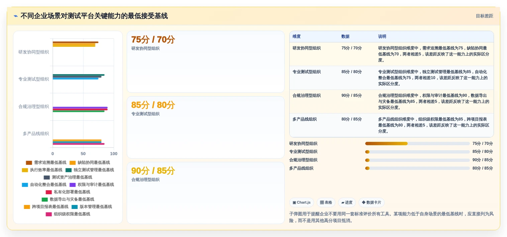Toggle 独立测试管理最低基线 legend swatch
507x237 pixels.
tap(69, 170)
